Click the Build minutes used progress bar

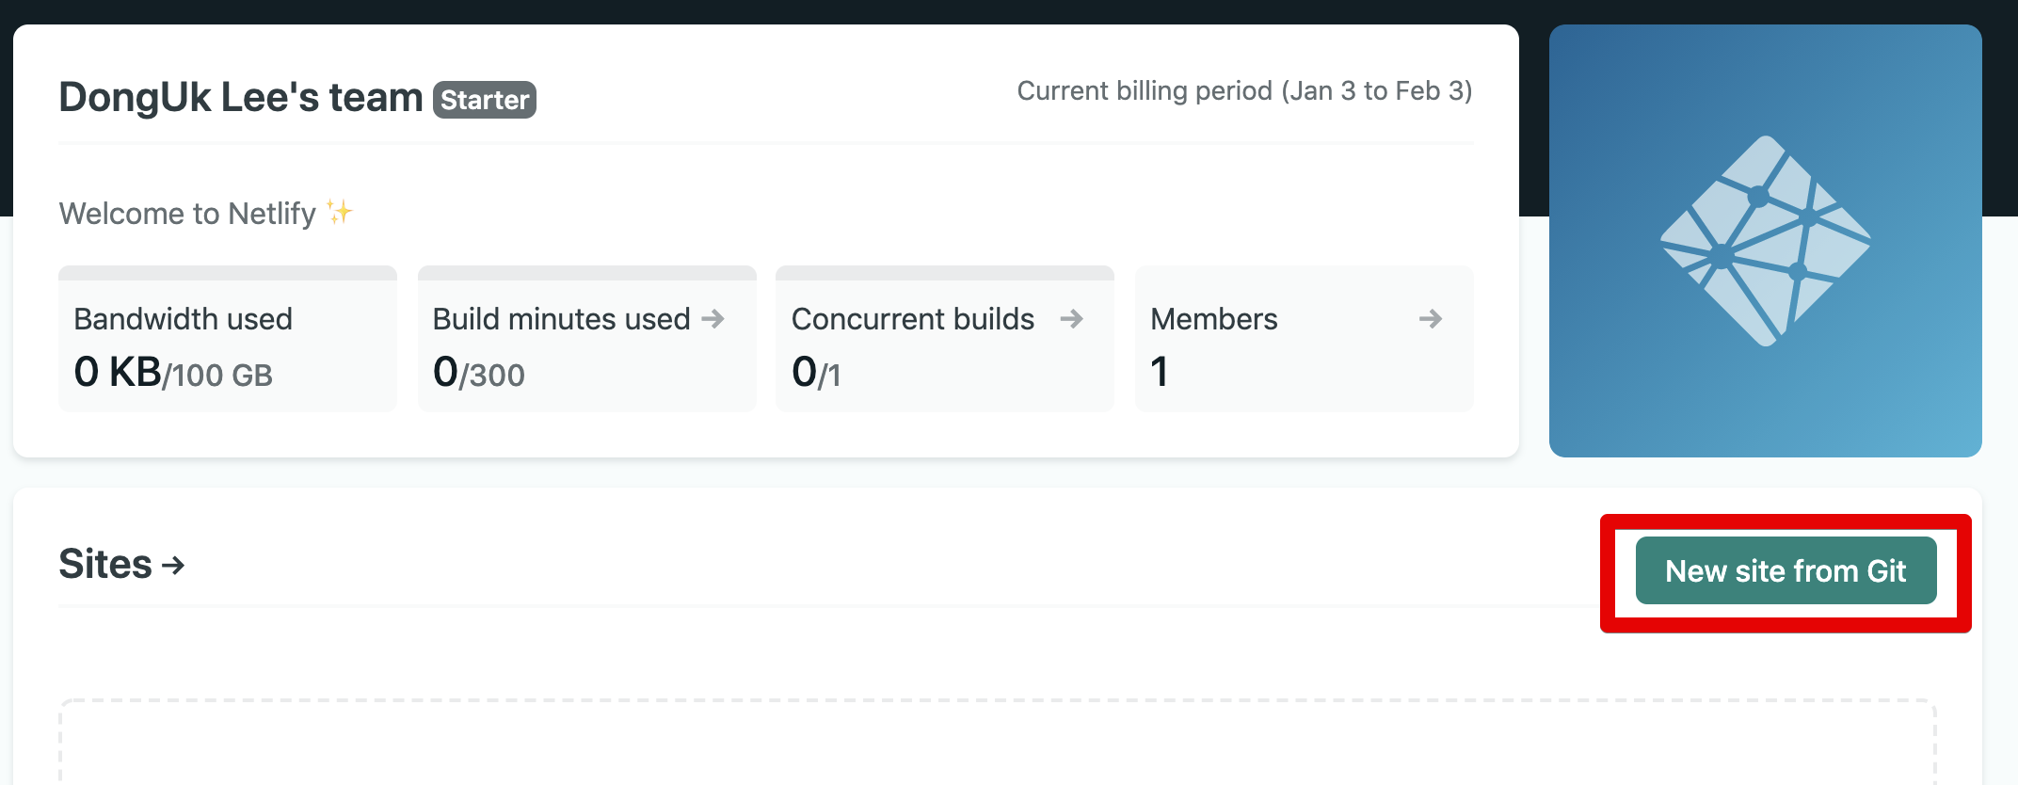pos(587,273)
